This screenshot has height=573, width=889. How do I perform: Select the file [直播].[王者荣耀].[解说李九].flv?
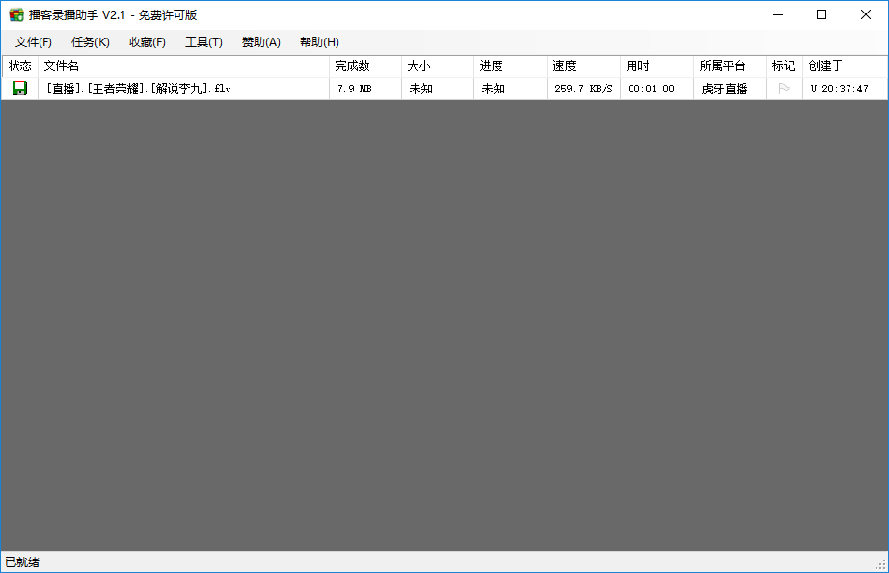pyautogui.click(x=138, y=89)
